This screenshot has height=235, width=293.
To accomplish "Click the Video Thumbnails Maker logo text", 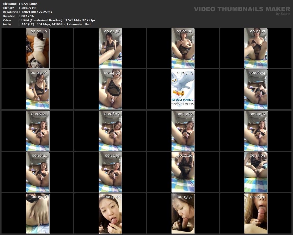I will [242, 9].
